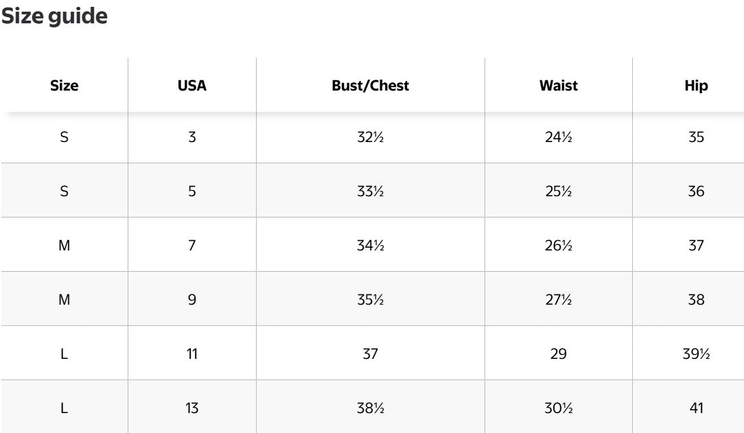Click the "Size guide" heading
The width and height of the screenshot is (744, 433).
(54, 16)
